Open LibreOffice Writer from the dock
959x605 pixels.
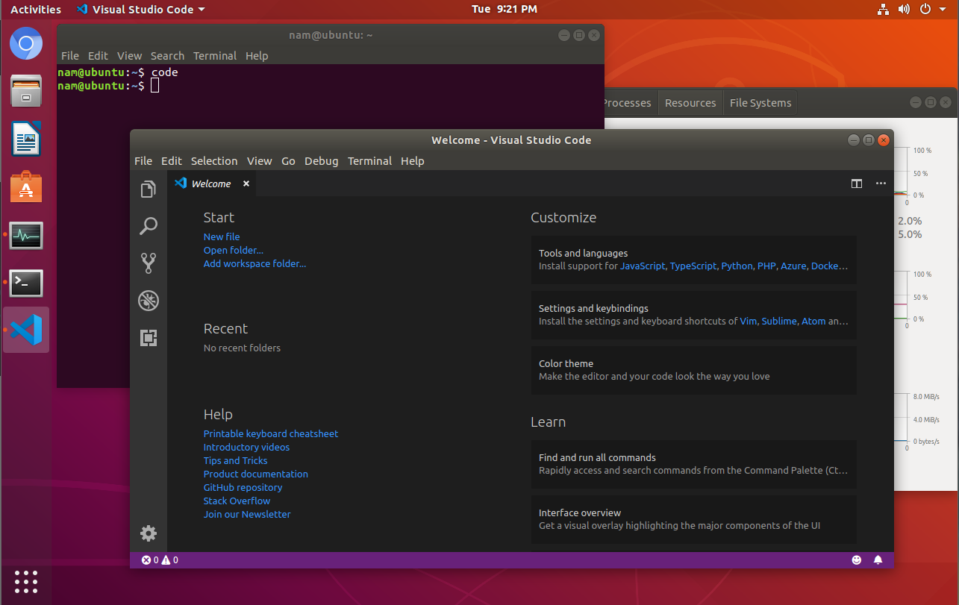26,139
